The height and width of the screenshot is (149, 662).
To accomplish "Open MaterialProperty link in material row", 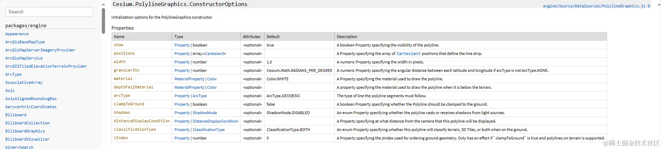I will coord(190,79).
